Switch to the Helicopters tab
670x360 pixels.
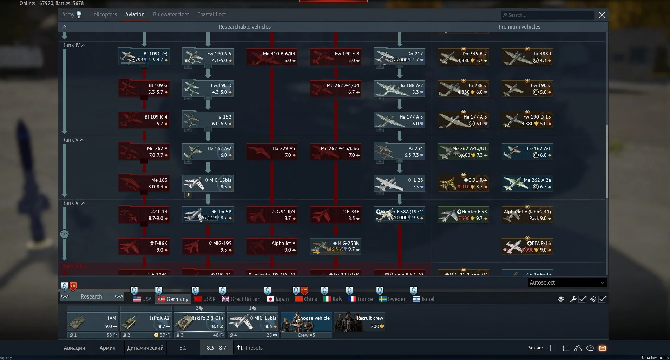(x=104, y=14)
